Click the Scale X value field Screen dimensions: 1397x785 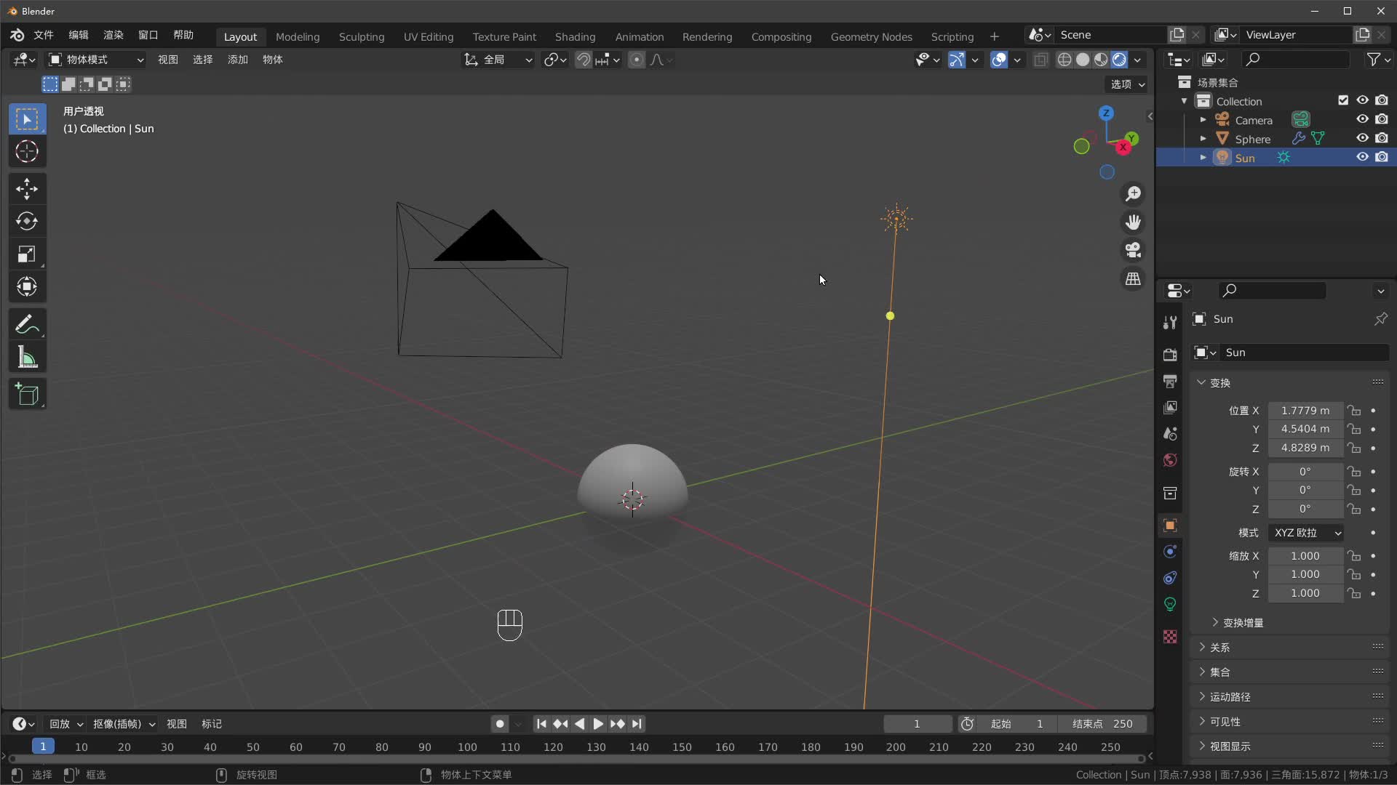(1305, 556)
